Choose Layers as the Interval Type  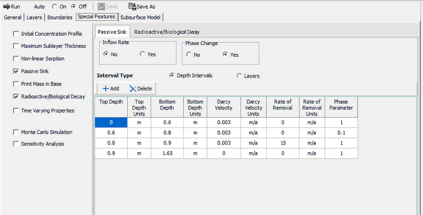(x=239, y=76)
